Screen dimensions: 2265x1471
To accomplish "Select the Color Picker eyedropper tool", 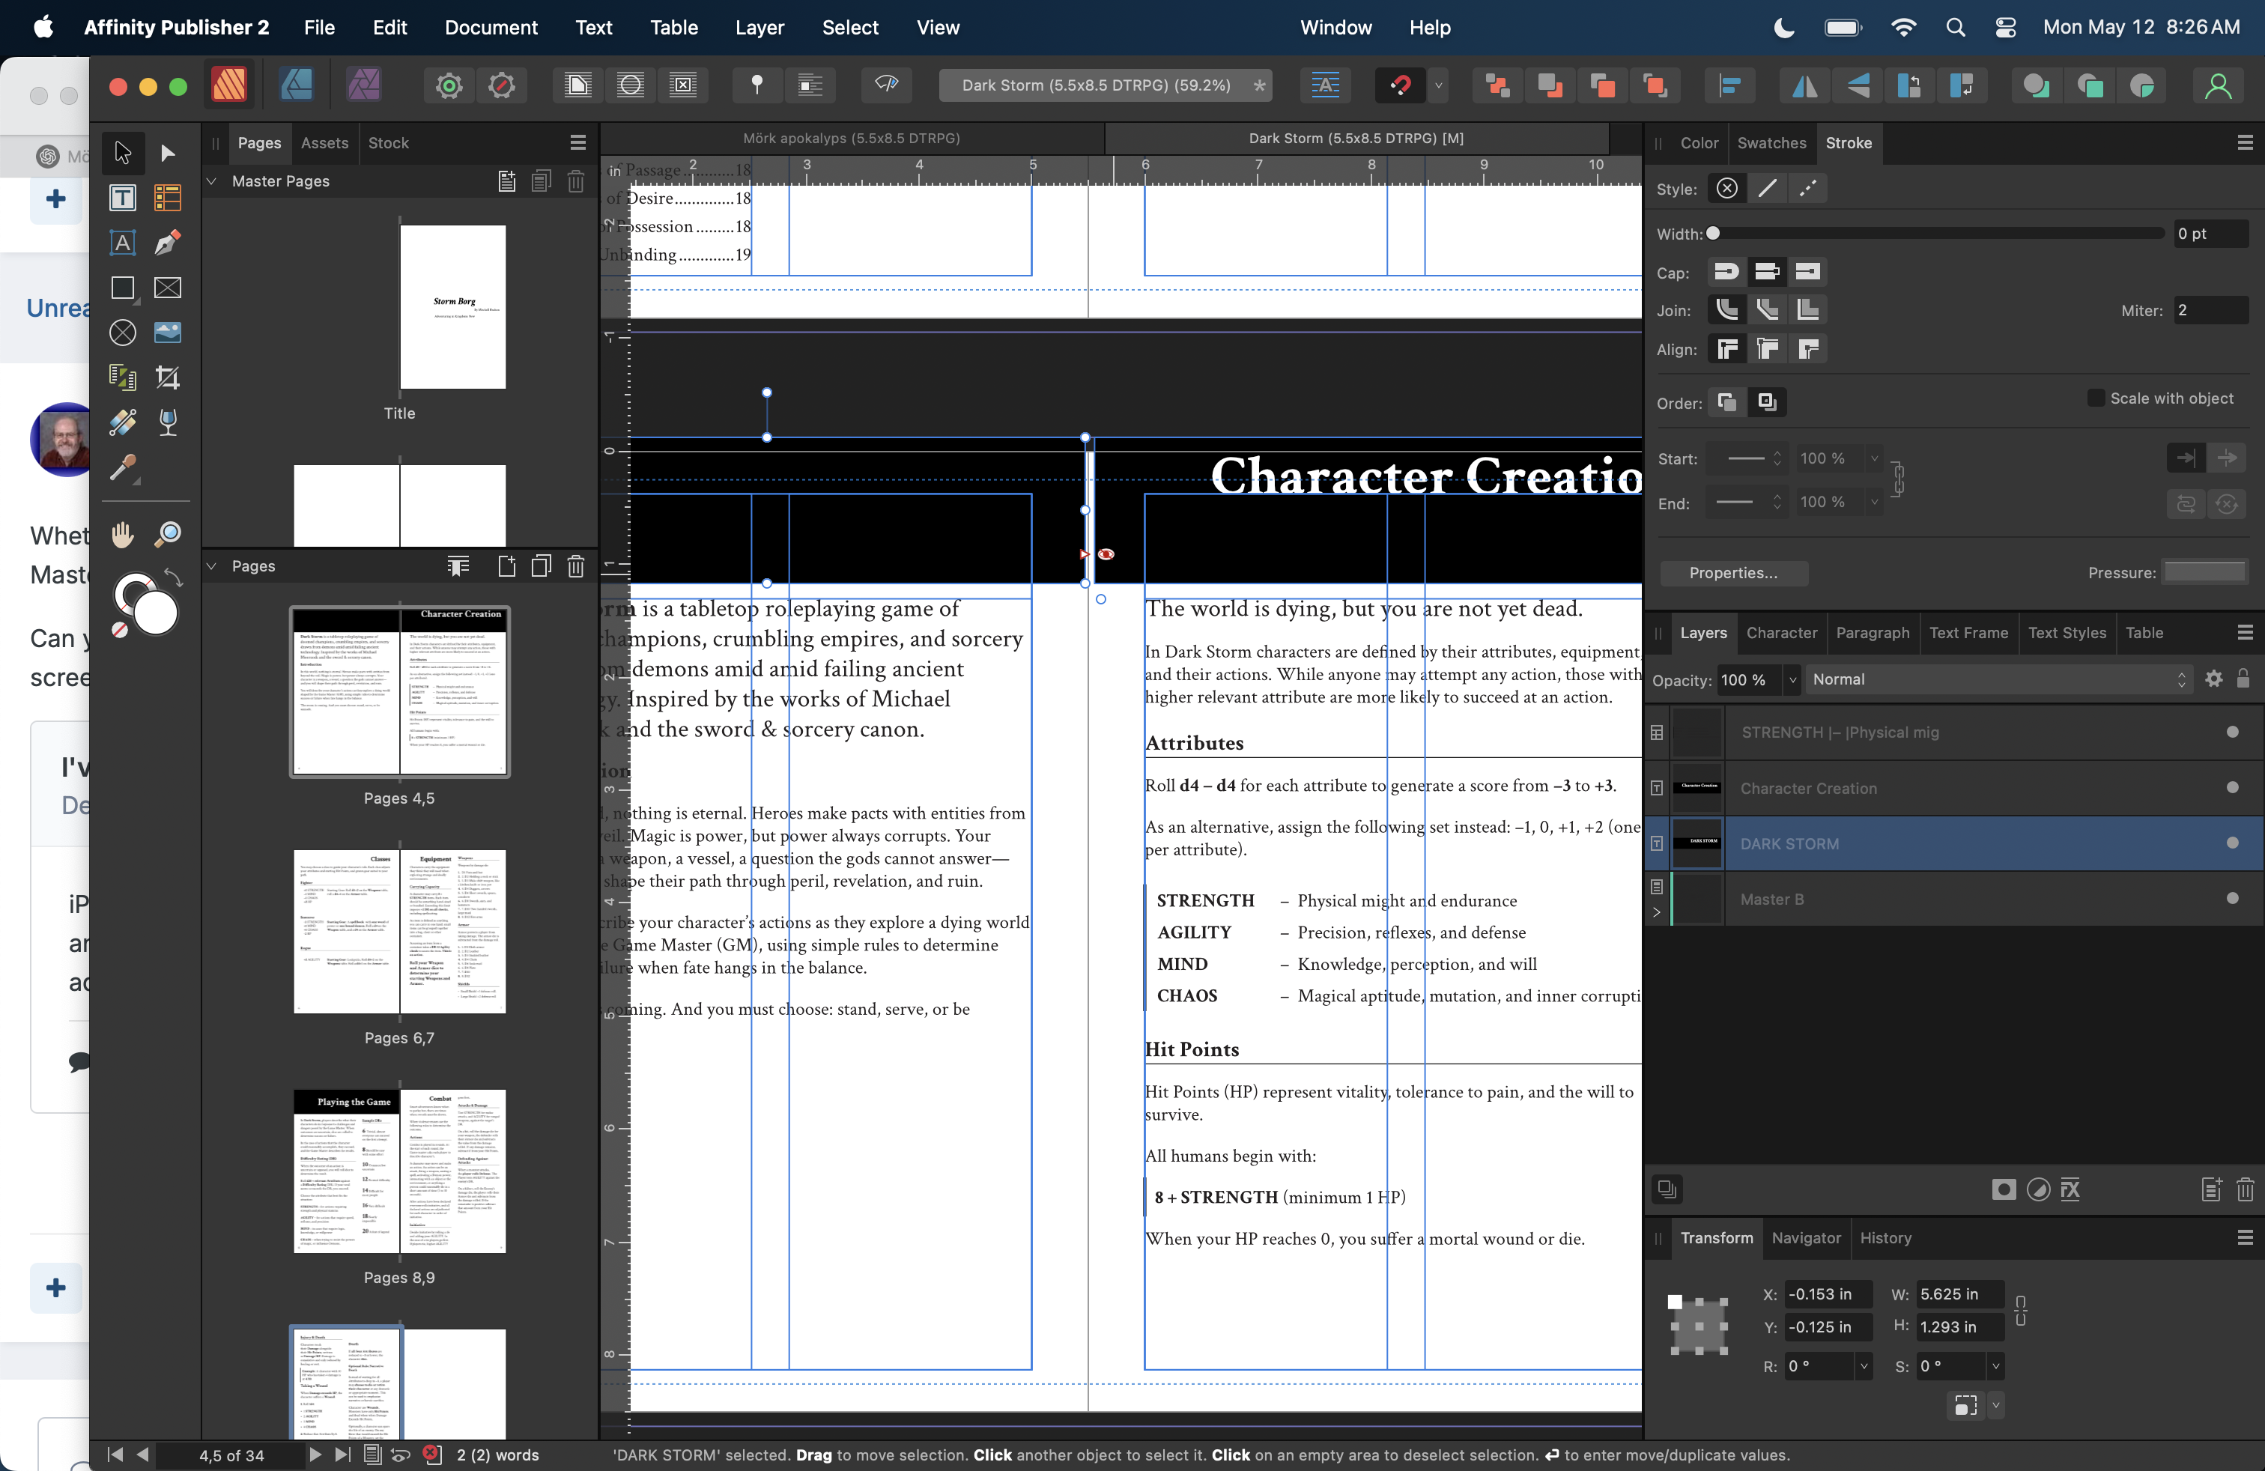I will point(122,467).
